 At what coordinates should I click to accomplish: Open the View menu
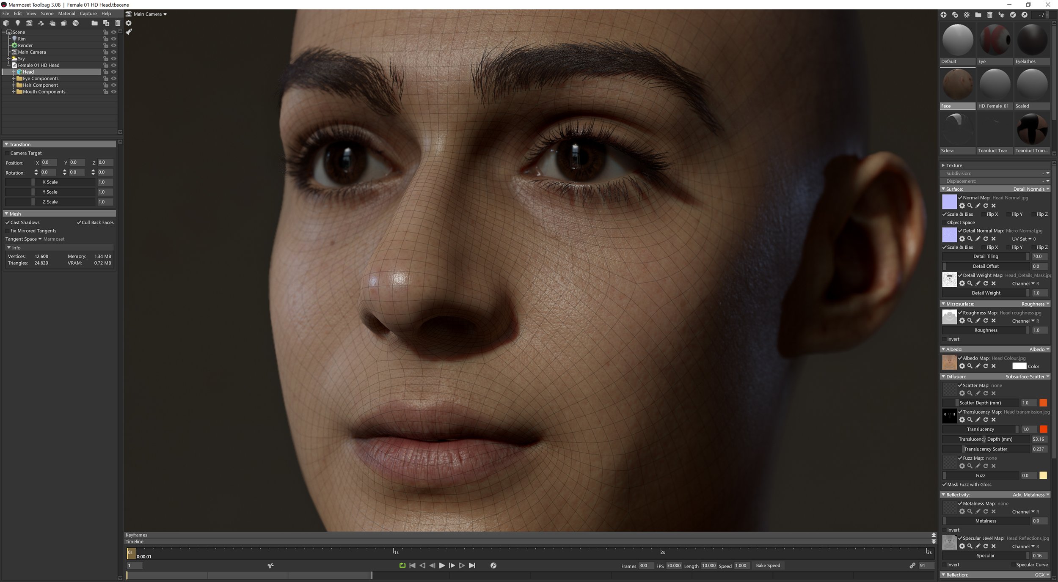[x=31, y=14]
